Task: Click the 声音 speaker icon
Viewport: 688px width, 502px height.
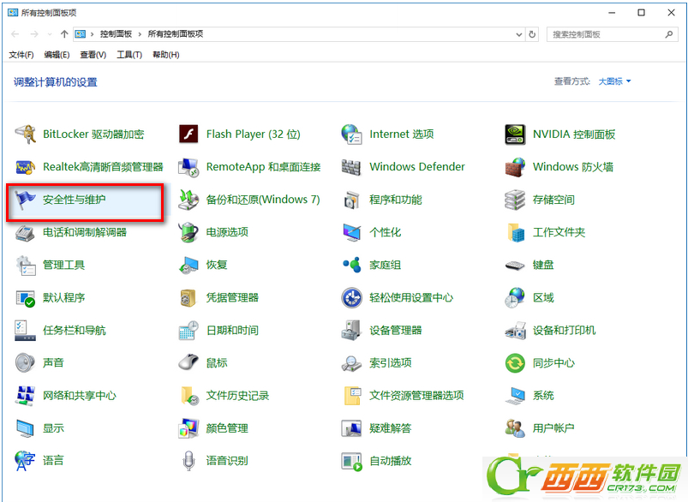Action: click(x=25, y=363)
